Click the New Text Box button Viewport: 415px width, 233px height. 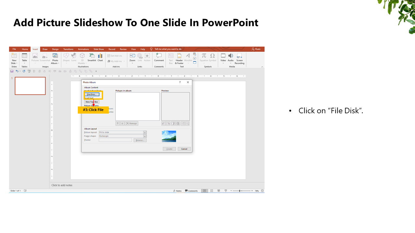pos(92,102)
